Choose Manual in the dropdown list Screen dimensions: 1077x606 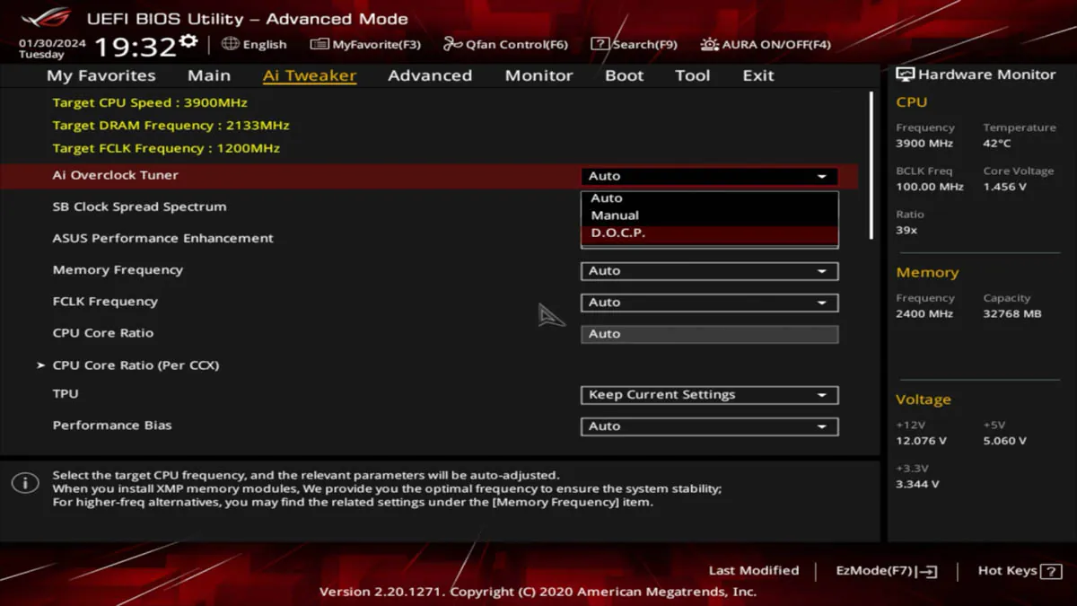[x=709, y=215]
